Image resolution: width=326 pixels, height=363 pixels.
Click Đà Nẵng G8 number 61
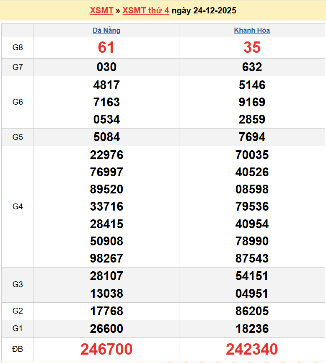coord(106,47)
